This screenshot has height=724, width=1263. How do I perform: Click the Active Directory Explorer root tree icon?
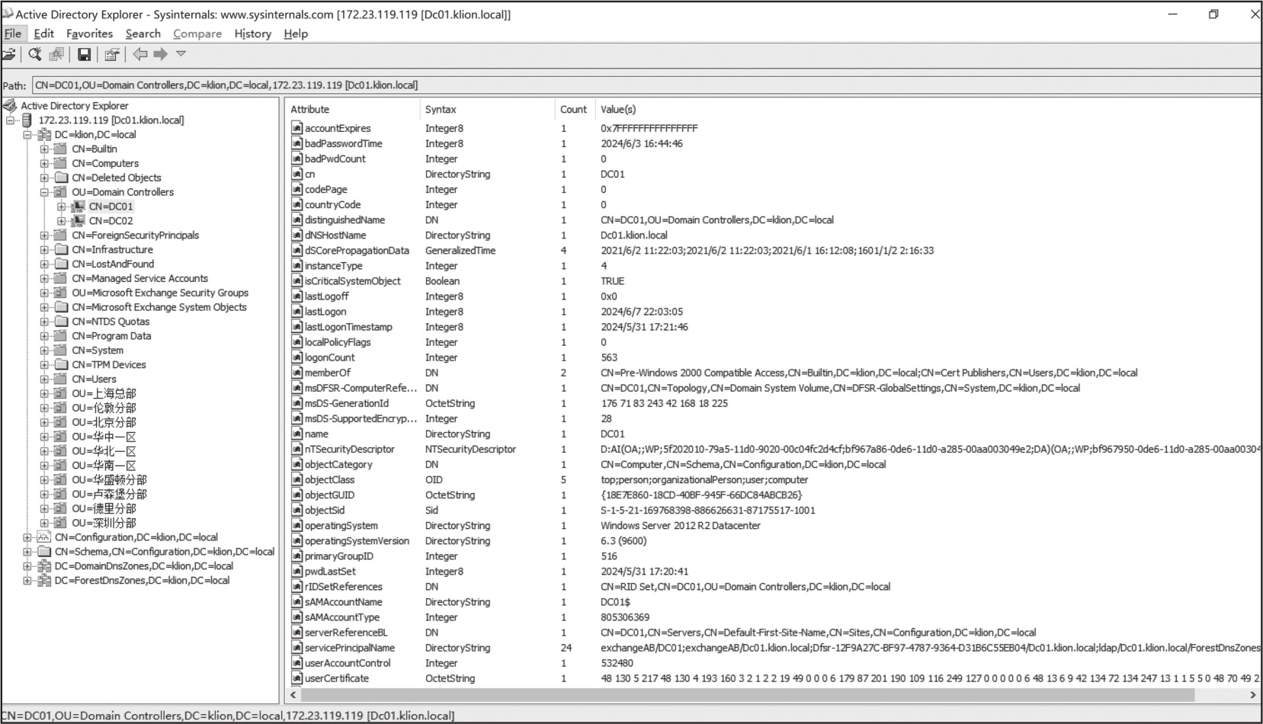point(10,105)
